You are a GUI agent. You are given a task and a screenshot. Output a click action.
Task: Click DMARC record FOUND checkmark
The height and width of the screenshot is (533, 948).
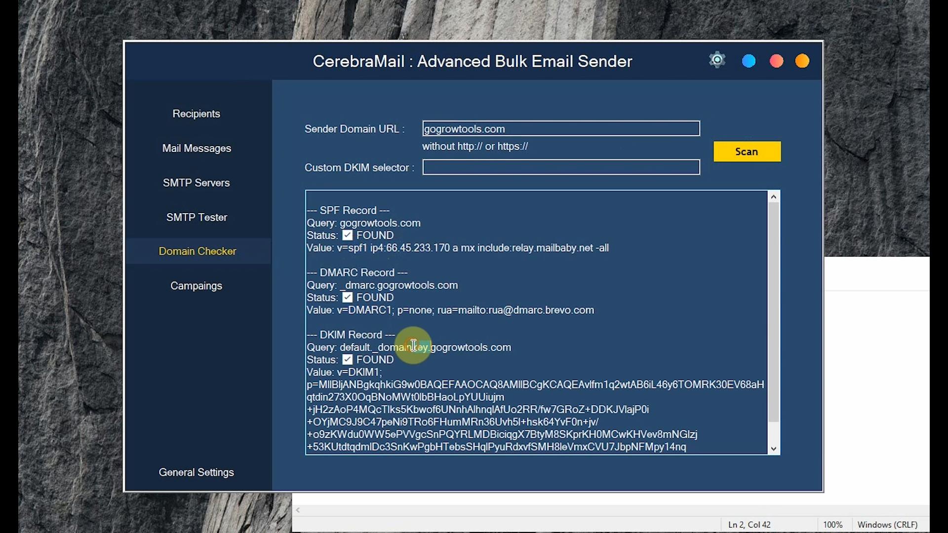pos(348,298)
